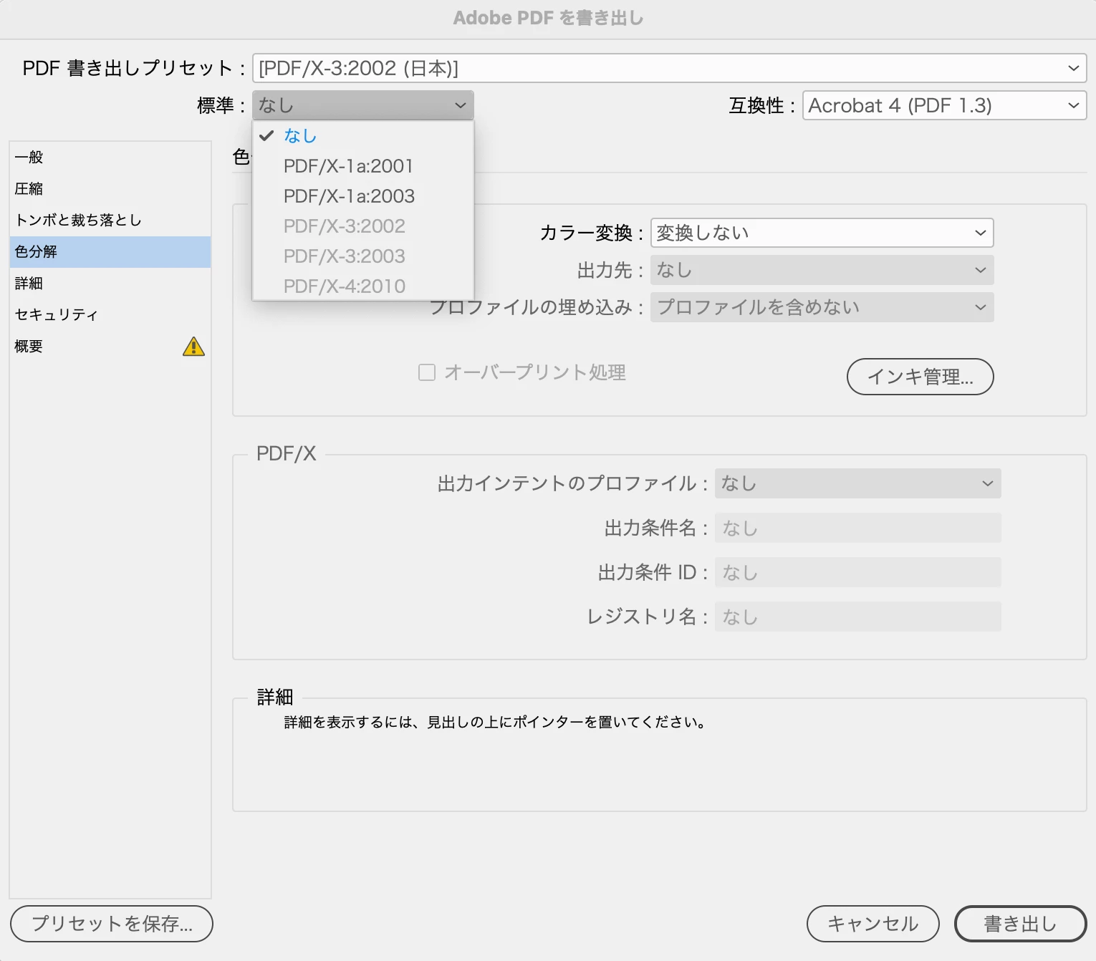Viewport: 1096px width, 961px height.
Task: Switch to the セキュリティ panel
Action: click(x=110, y=315)
